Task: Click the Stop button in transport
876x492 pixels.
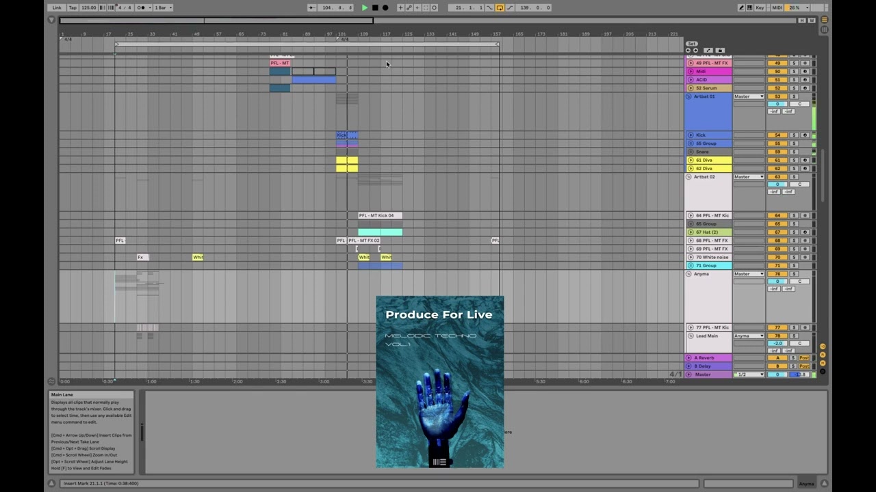Action: [375, 8]
